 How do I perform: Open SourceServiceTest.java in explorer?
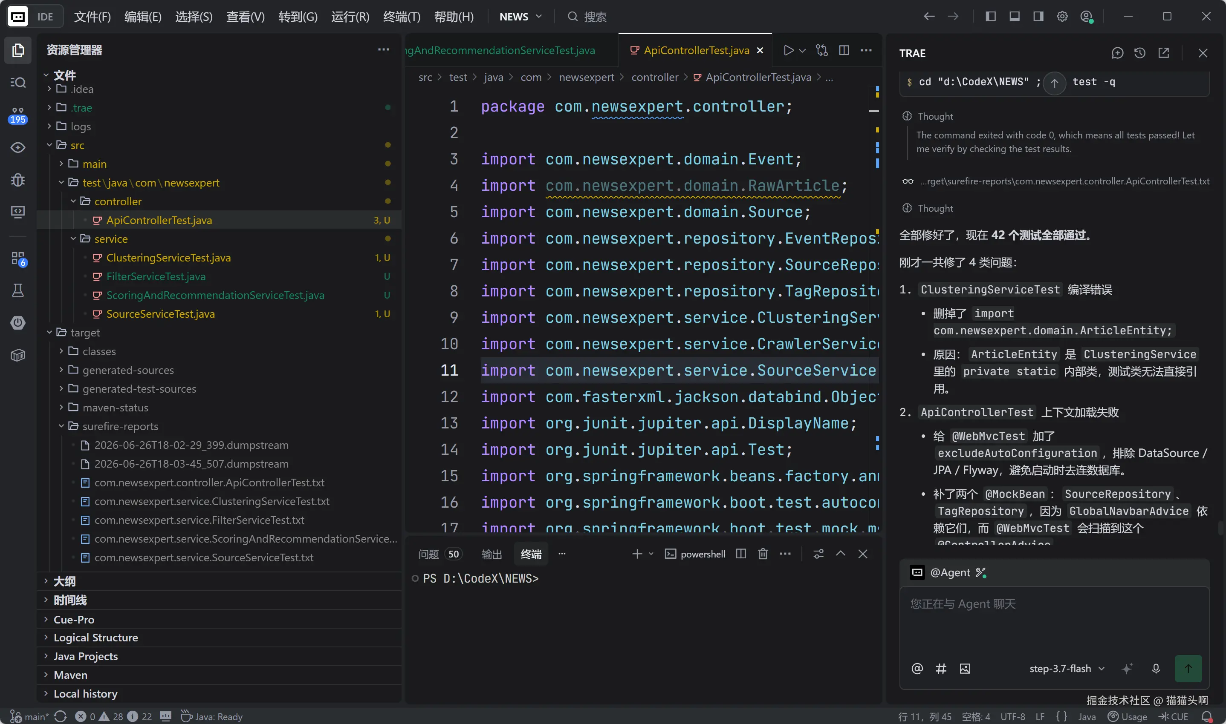161,314
